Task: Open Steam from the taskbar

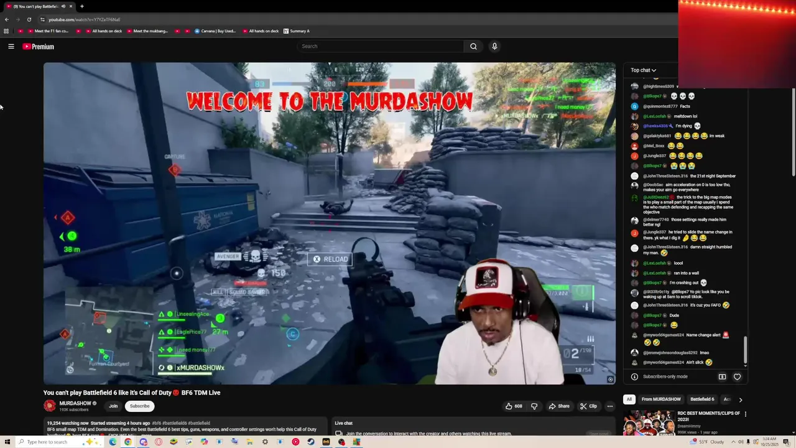Action: coord(311,442)
